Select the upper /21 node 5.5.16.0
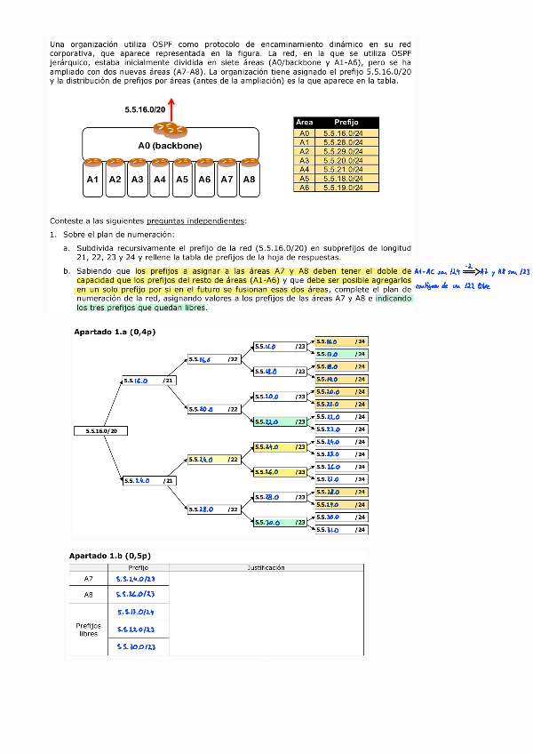533x754 pixels. 149,381
